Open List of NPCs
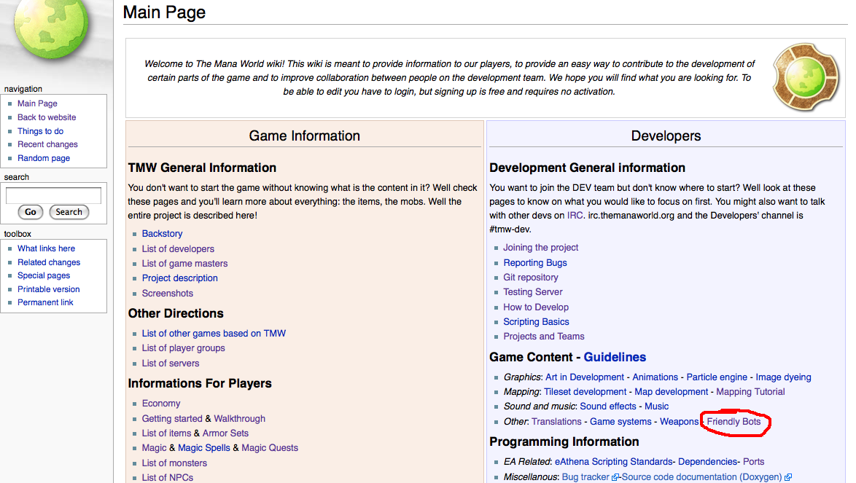856x483 pixels. pyautogui.click(x=168, y=477)
